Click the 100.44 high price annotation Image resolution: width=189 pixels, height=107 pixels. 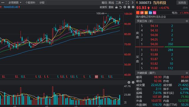(x=101, y=14)
